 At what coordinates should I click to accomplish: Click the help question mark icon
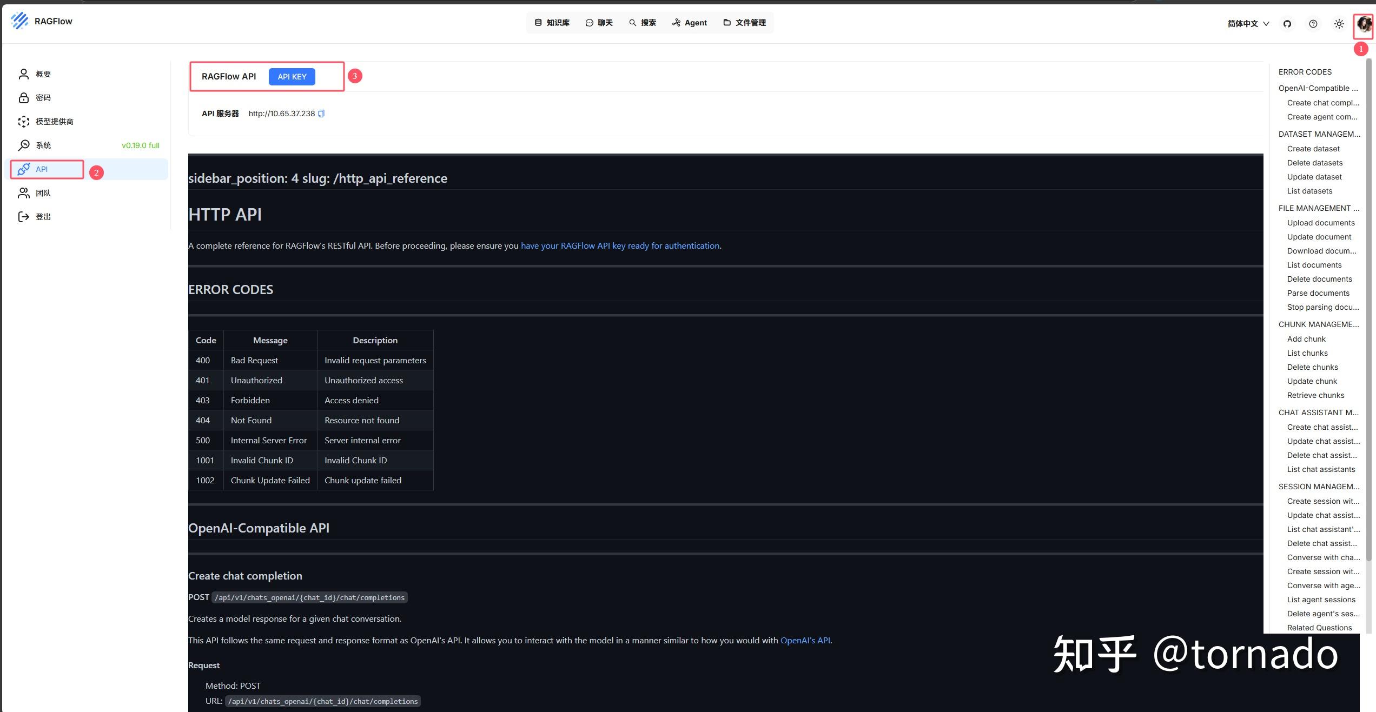click(1313, 24)
